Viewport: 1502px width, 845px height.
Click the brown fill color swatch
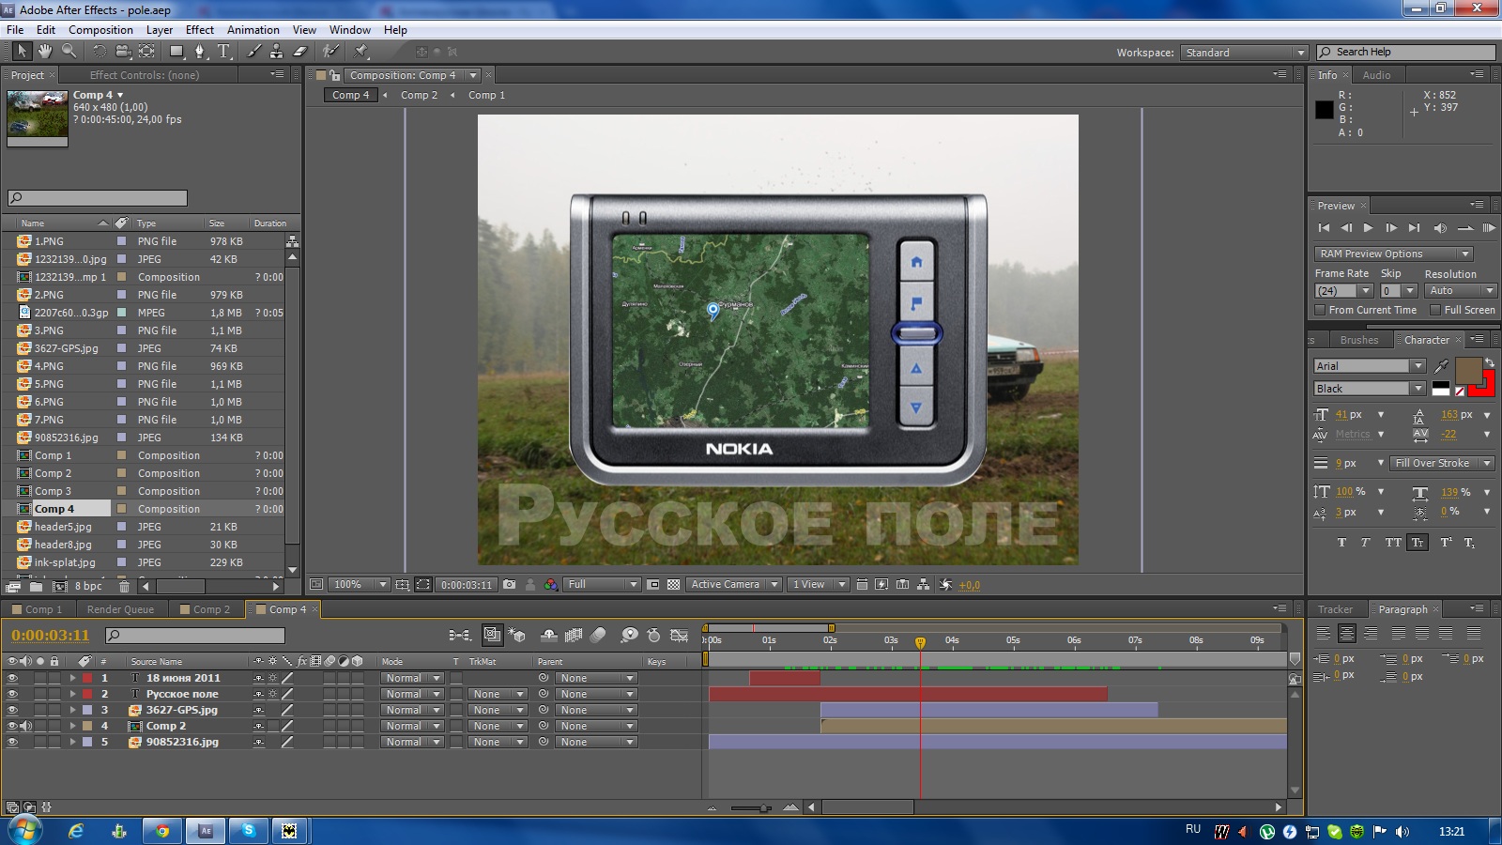[x=1467, y=370]
